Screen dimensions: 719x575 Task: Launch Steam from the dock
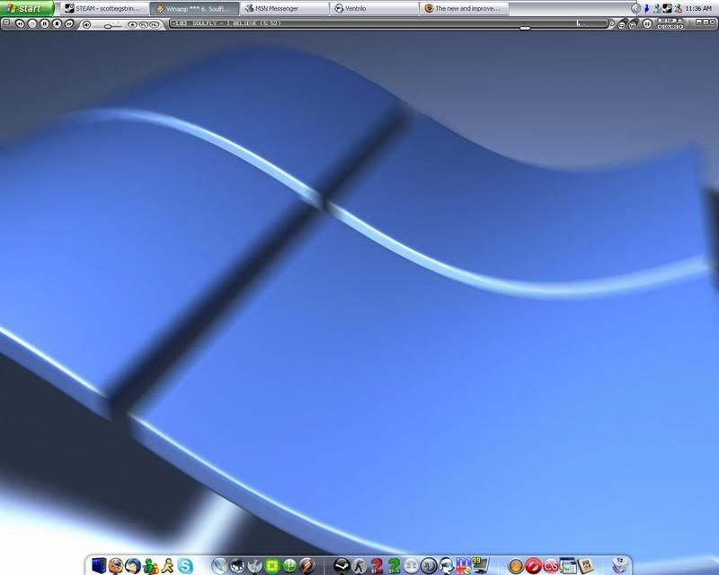342,565
